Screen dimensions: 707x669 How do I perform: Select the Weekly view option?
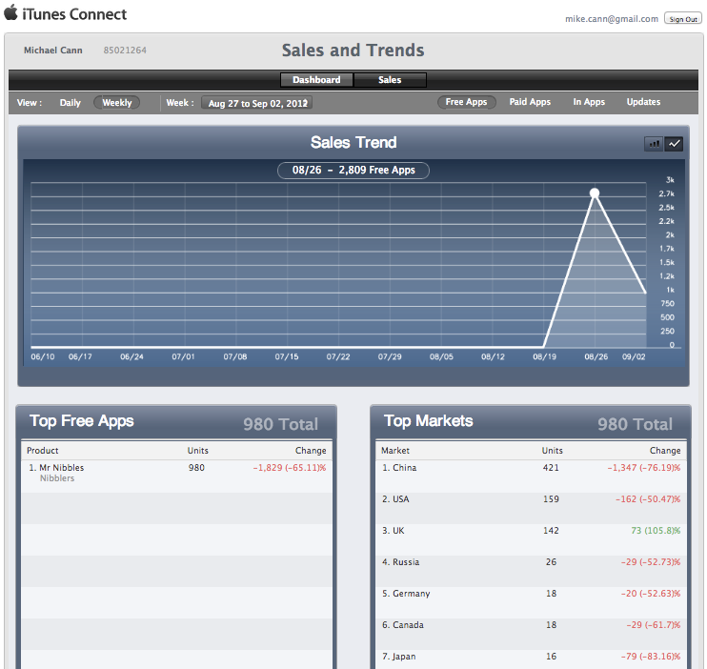[116, 103]
